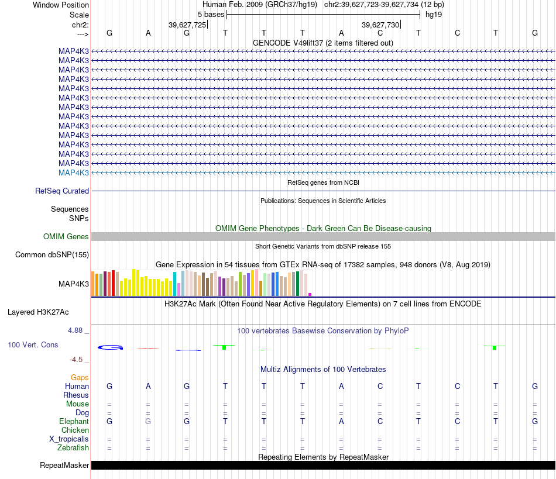The width and height of the screenshot is (556, 479).
Task: Select the Zebrafish species row label
Action: tap(73, 448)
